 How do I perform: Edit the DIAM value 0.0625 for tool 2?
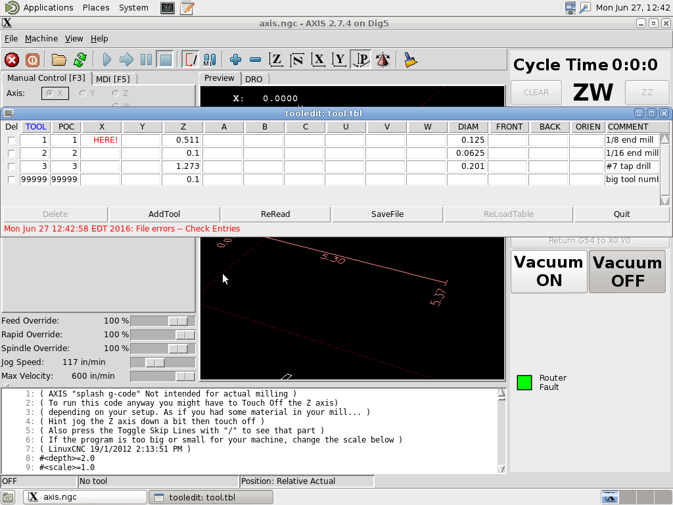click(466, 153)
